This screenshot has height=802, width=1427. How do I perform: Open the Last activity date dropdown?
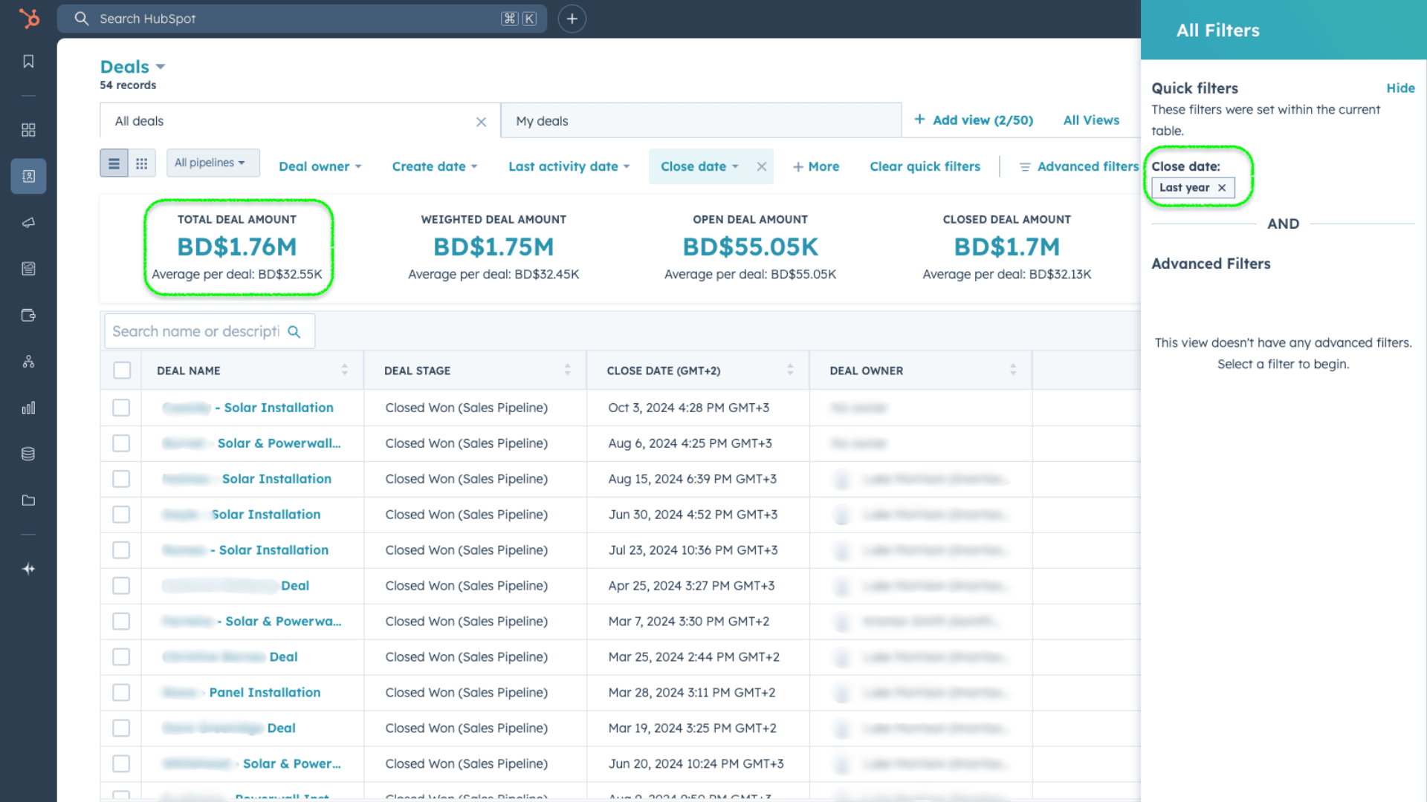tap(569, 167)
